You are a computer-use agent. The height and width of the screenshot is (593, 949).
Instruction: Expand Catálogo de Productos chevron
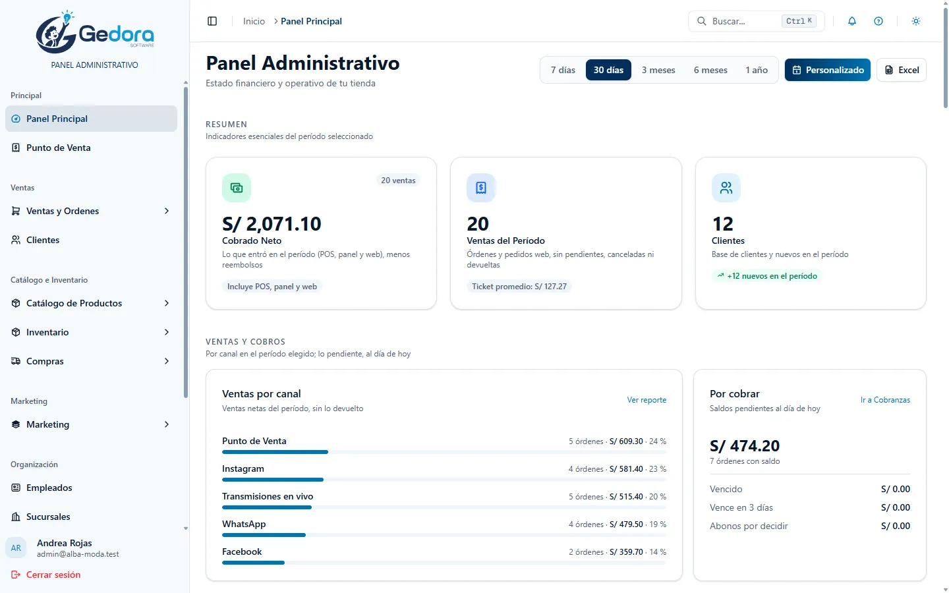point(167,303)
